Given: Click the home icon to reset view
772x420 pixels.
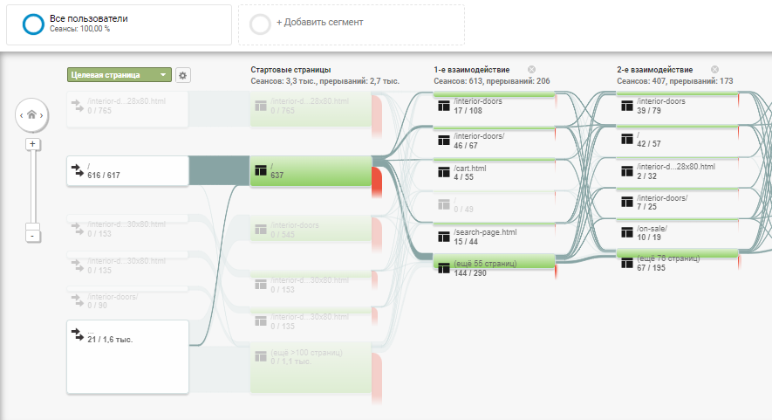Looking at the screenshot, I should pyautogui.click(x=31, y=114).
